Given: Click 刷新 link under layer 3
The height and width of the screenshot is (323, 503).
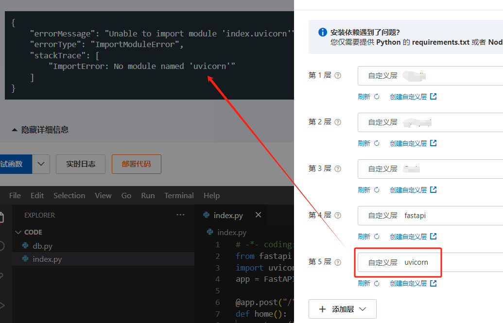Looking at the screenshot, I should (x=364, y=190).
